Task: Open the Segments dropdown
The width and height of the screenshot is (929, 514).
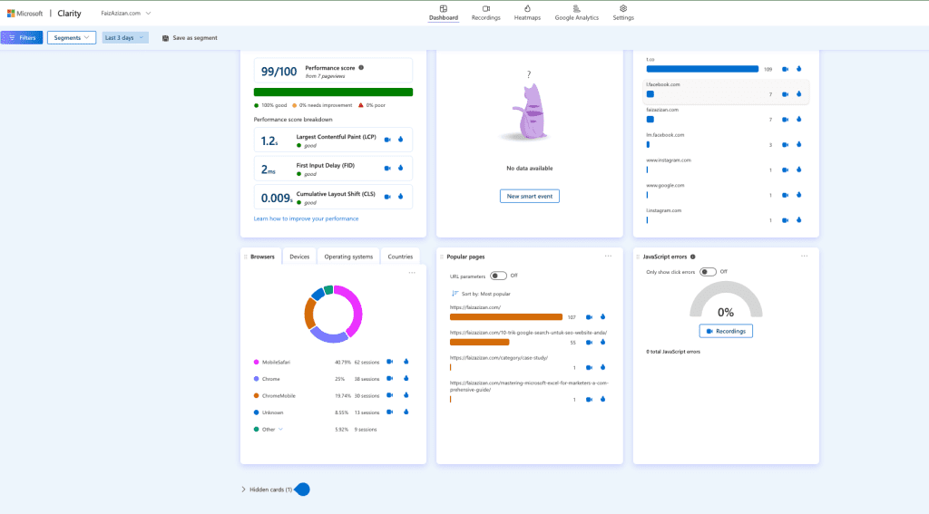Action: point(72,38)
